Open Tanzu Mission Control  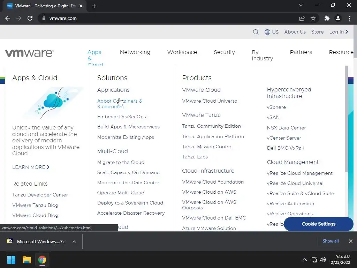(x=207, y=147)
